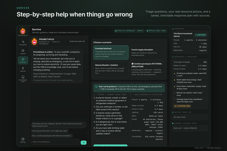This screenshot has width=227, height=151.
Task: Click info icon in Real-world guidance banner
Action: [96, 87]
